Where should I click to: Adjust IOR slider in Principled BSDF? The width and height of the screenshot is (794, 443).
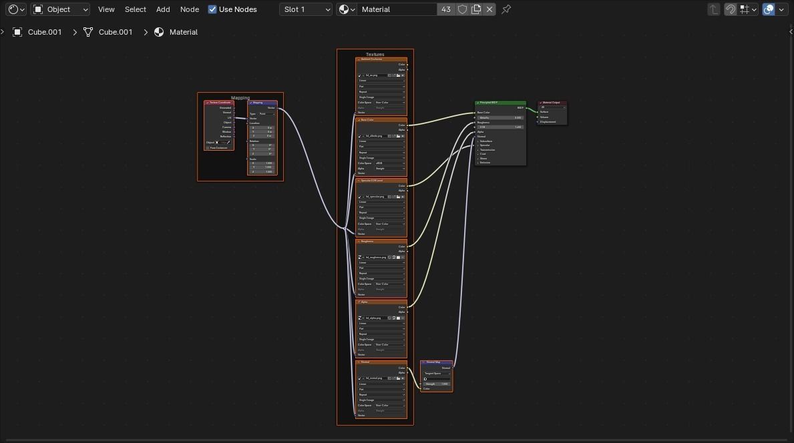[500, 127]
